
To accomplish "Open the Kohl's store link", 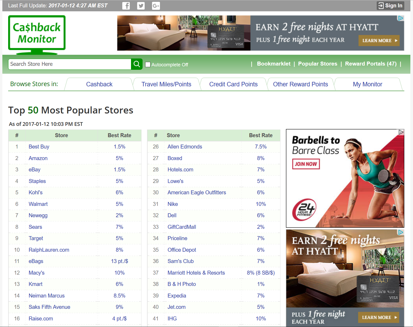I will pyautogui.click(x=36, y=192).
